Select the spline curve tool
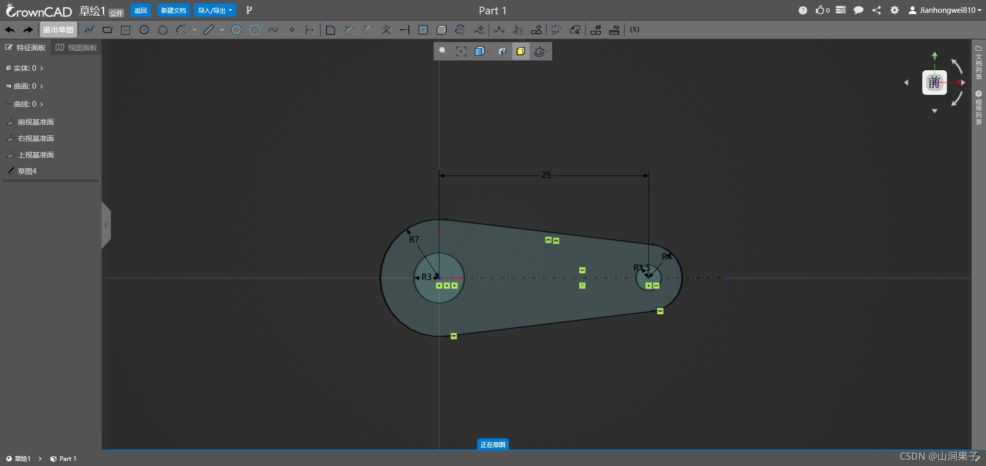This screenshot has width=986, height=466. click(273, 30)
